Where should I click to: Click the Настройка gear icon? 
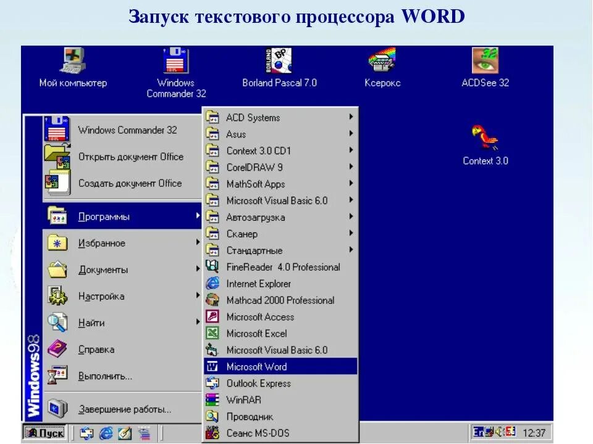click(x=57, y=296)
